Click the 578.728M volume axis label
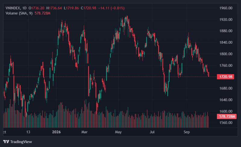The image size is (241, 147). [x=227, y=116]
